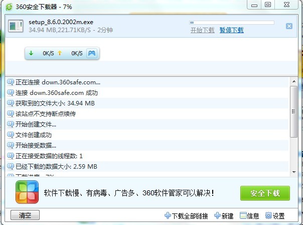Select log row 正在连接 down.360safe.com...
The height and width of the screenshot is (225, 303).
[x=147, y=82]
